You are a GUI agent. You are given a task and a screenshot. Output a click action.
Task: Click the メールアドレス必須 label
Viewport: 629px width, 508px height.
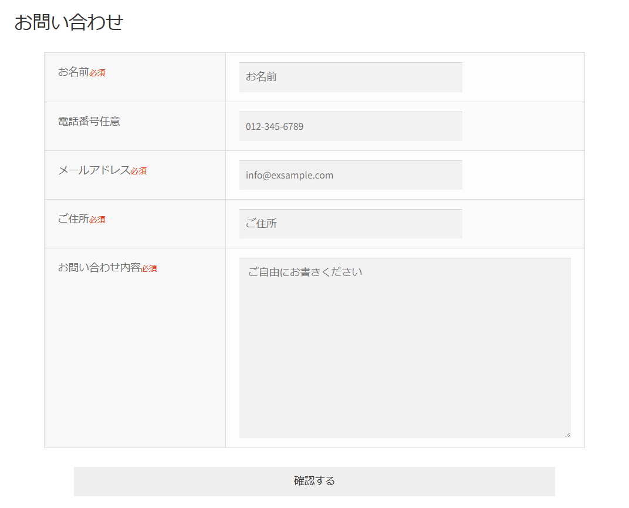click(x=102, y=170)
